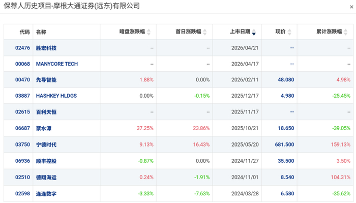Open stock code 02598 link

coord(22,193)
